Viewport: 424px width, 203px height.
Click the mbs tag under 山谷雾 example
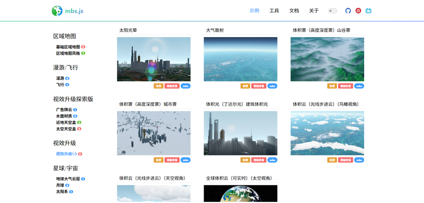coord(359,86)
